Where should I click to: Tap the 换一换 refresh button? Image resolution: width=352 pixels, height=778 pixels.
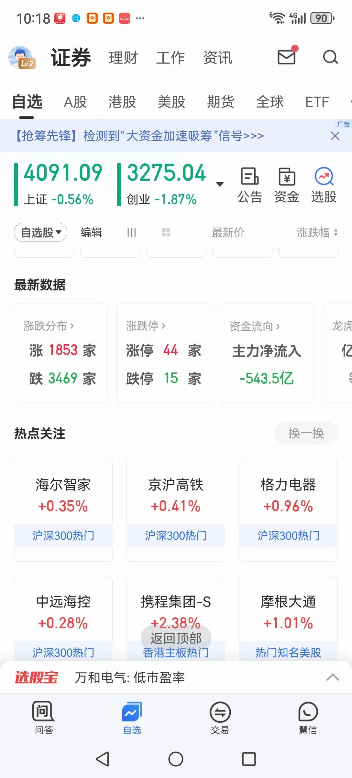306,433
